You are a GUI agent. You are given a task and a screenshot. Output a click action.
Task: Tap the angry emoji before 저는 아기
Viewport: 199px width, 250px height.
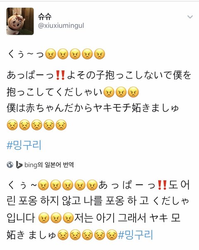(68, 218)
